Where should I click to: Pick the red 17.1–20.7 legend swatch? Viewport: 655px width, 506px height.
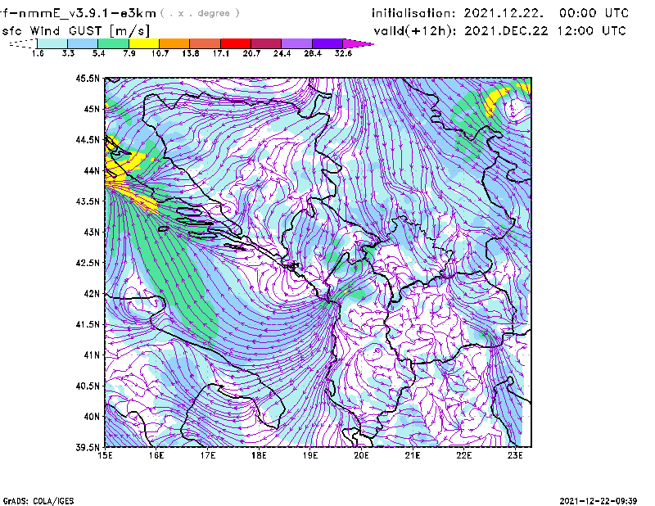point(236,43)
